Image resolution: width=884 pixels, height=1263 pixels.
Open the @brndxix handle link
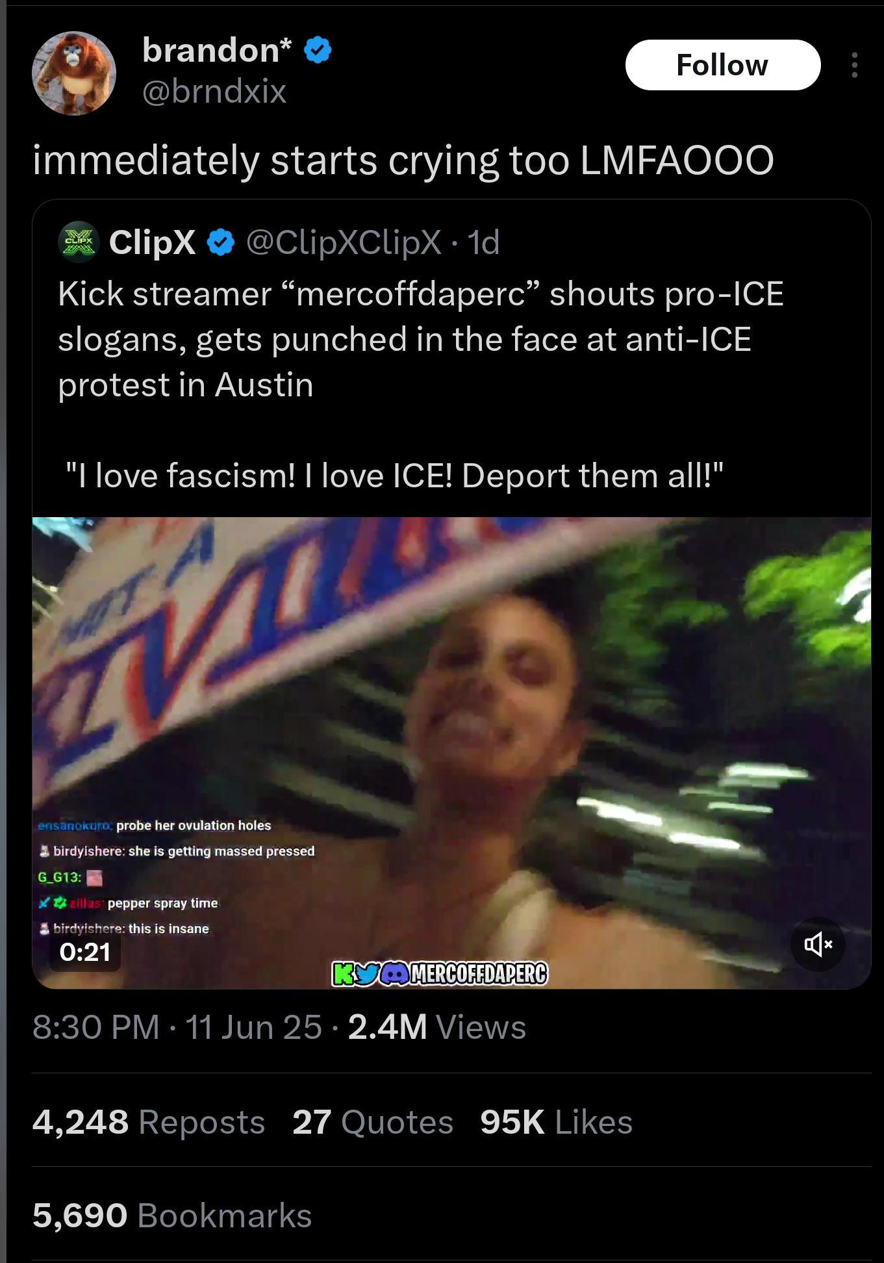pos(214,91)
